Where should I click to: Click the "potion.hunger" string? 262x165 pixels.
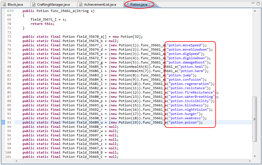[x=184, y=114]
